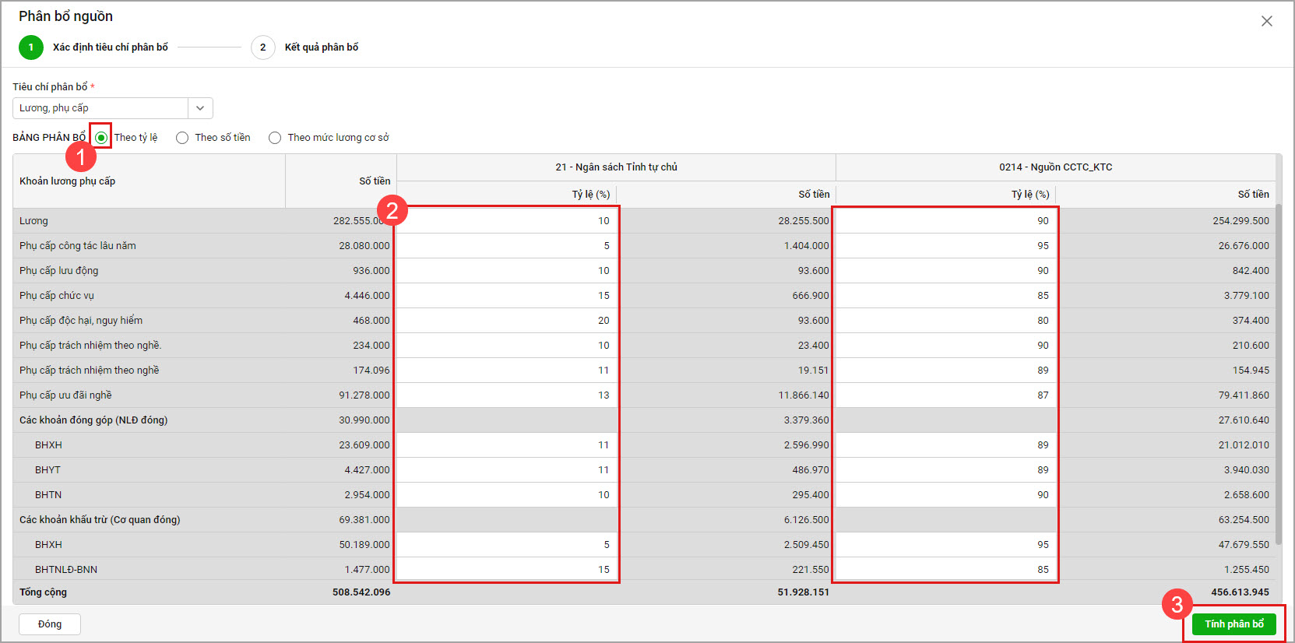Click BHYT 11 percent input cell

click(x=506, y=470)
